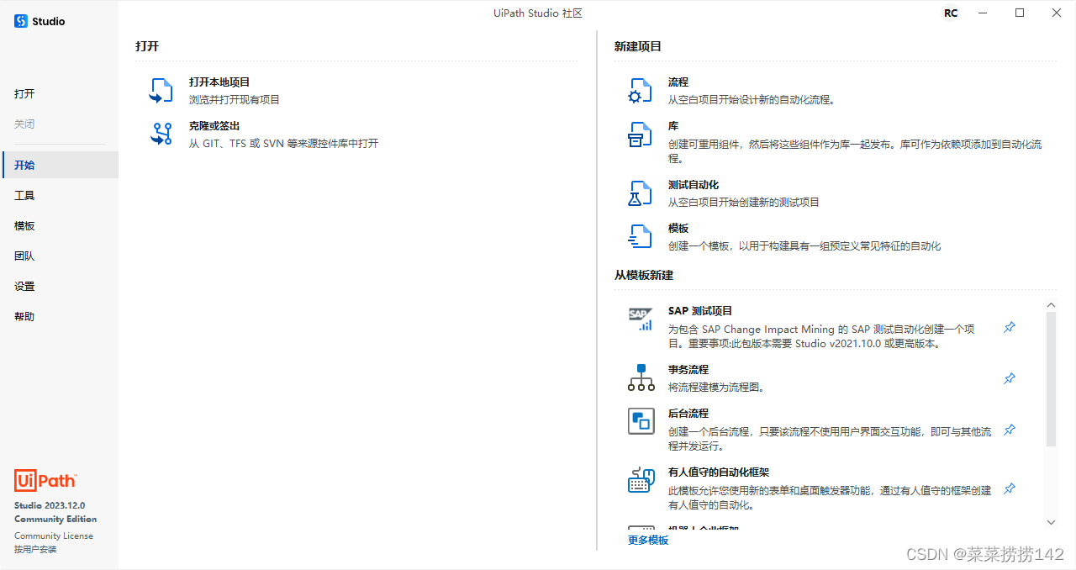Viewport: 1076px width, 570px height.
Task: Click the 更多模板 link
Action: 648,541
